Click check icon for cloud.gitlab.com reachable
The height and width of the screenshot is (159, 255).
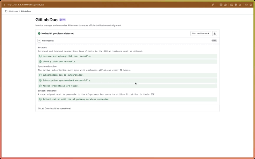40,62
